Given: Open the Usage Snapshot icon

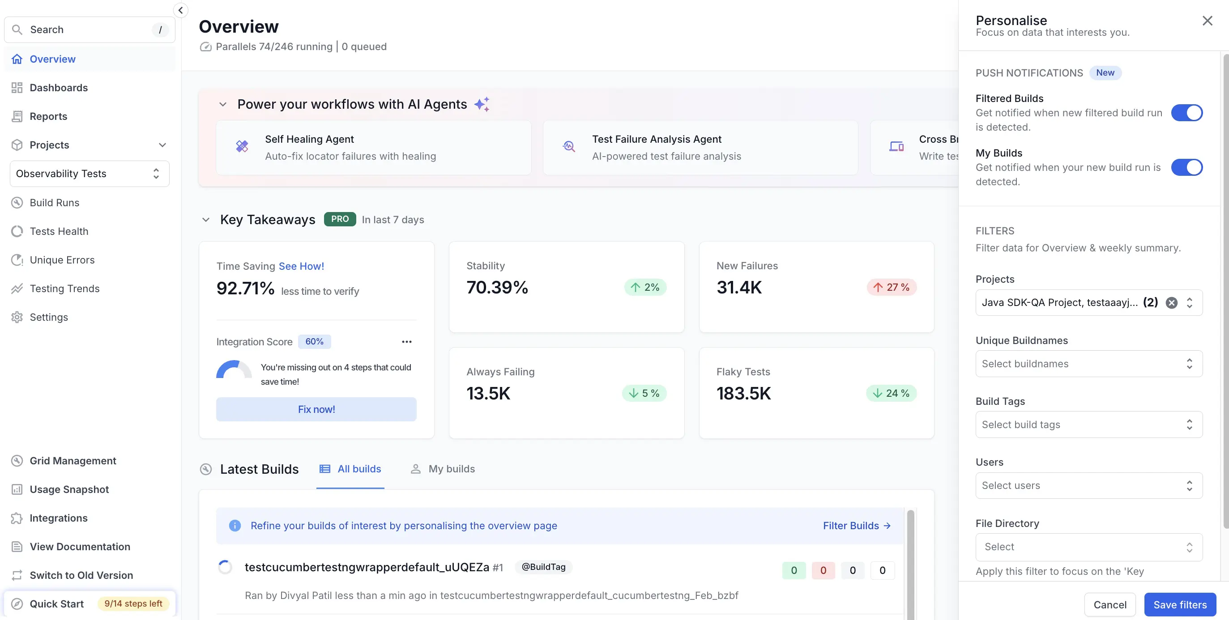Looking at the screenshot, I should 17,489.
